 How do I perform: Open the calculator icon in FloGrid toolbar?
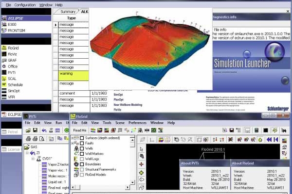point(256,130)
